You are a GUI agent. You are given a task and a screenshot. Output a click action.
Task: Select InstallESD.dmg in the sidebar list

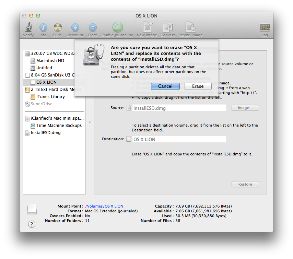coord(46,133)
